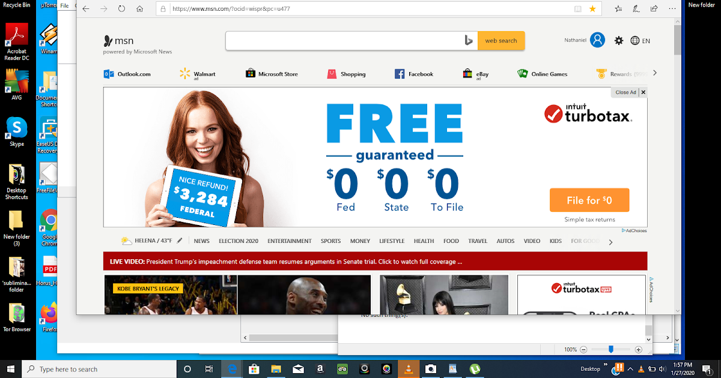Select the LIFESTYLE tab
The image size is (721, 378).
coord(392,241)
